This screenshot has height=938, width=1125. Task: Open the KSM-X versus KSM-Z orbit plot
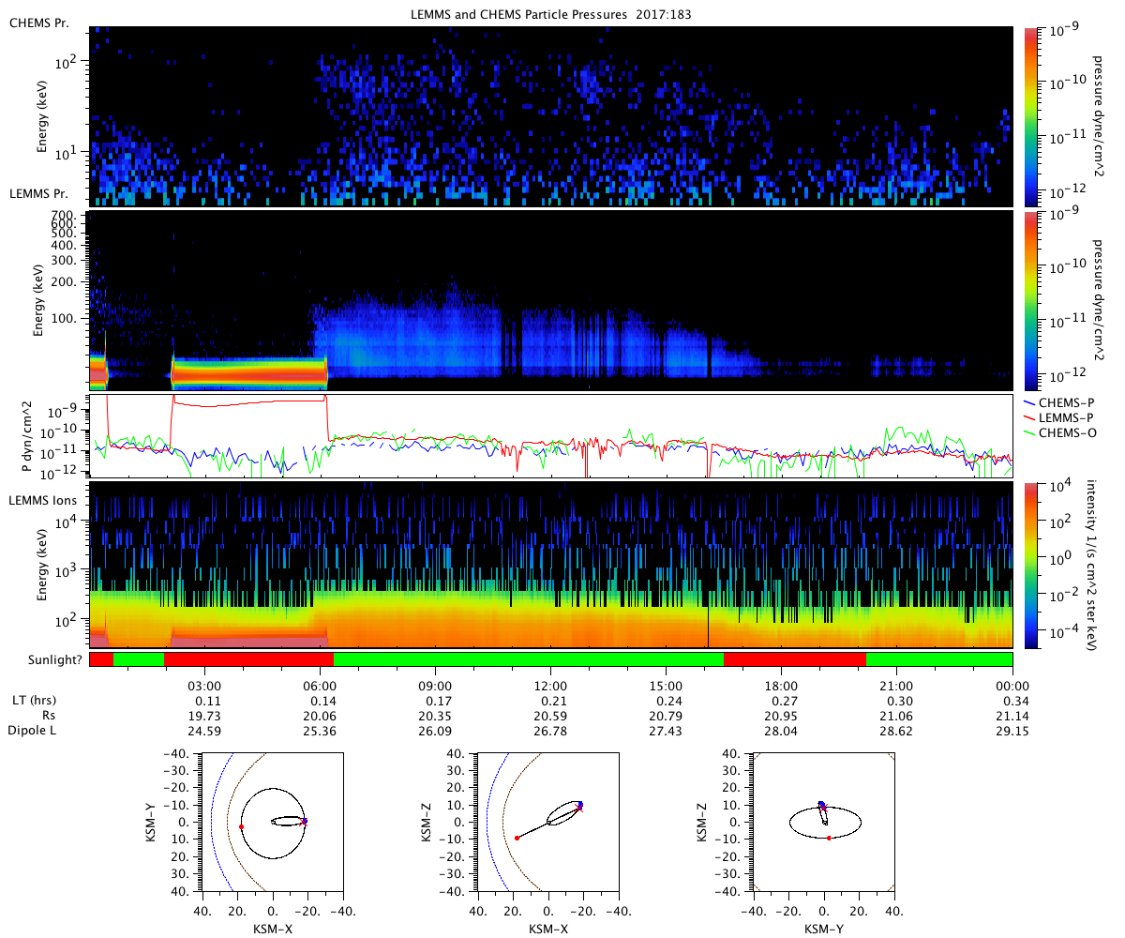pos(548,821)
